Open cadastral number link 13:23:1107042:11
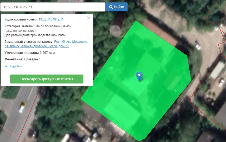This screenshot has width=226, height=142. (x=51, y=19)
